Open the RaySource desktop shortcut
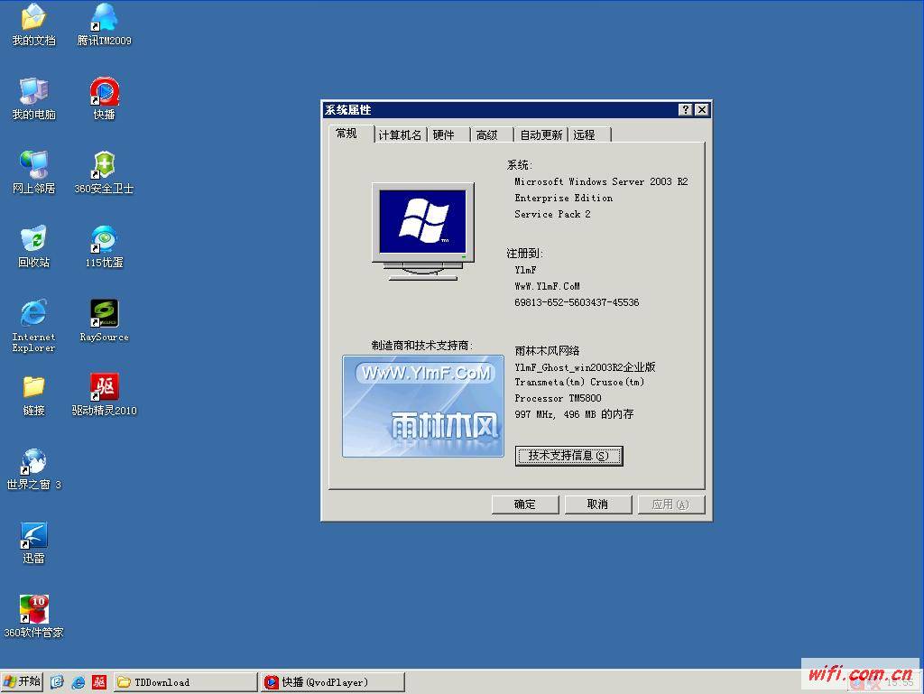This screenshot has width=924, height=694. click(x=105, y=321)
